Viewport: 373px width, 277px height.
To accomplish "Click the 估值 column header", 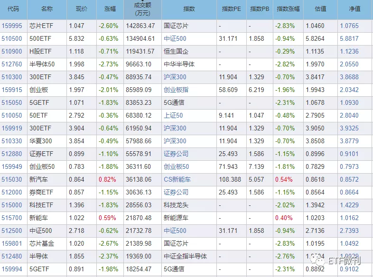I will click(320, 9).
